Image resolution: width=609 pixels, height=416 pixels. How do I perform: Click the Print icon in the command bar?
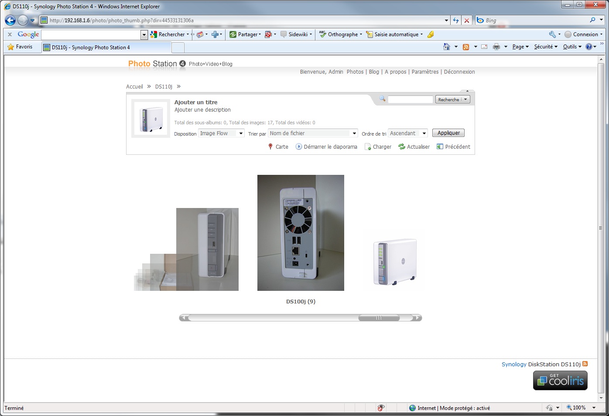click(x=496, y=47)
